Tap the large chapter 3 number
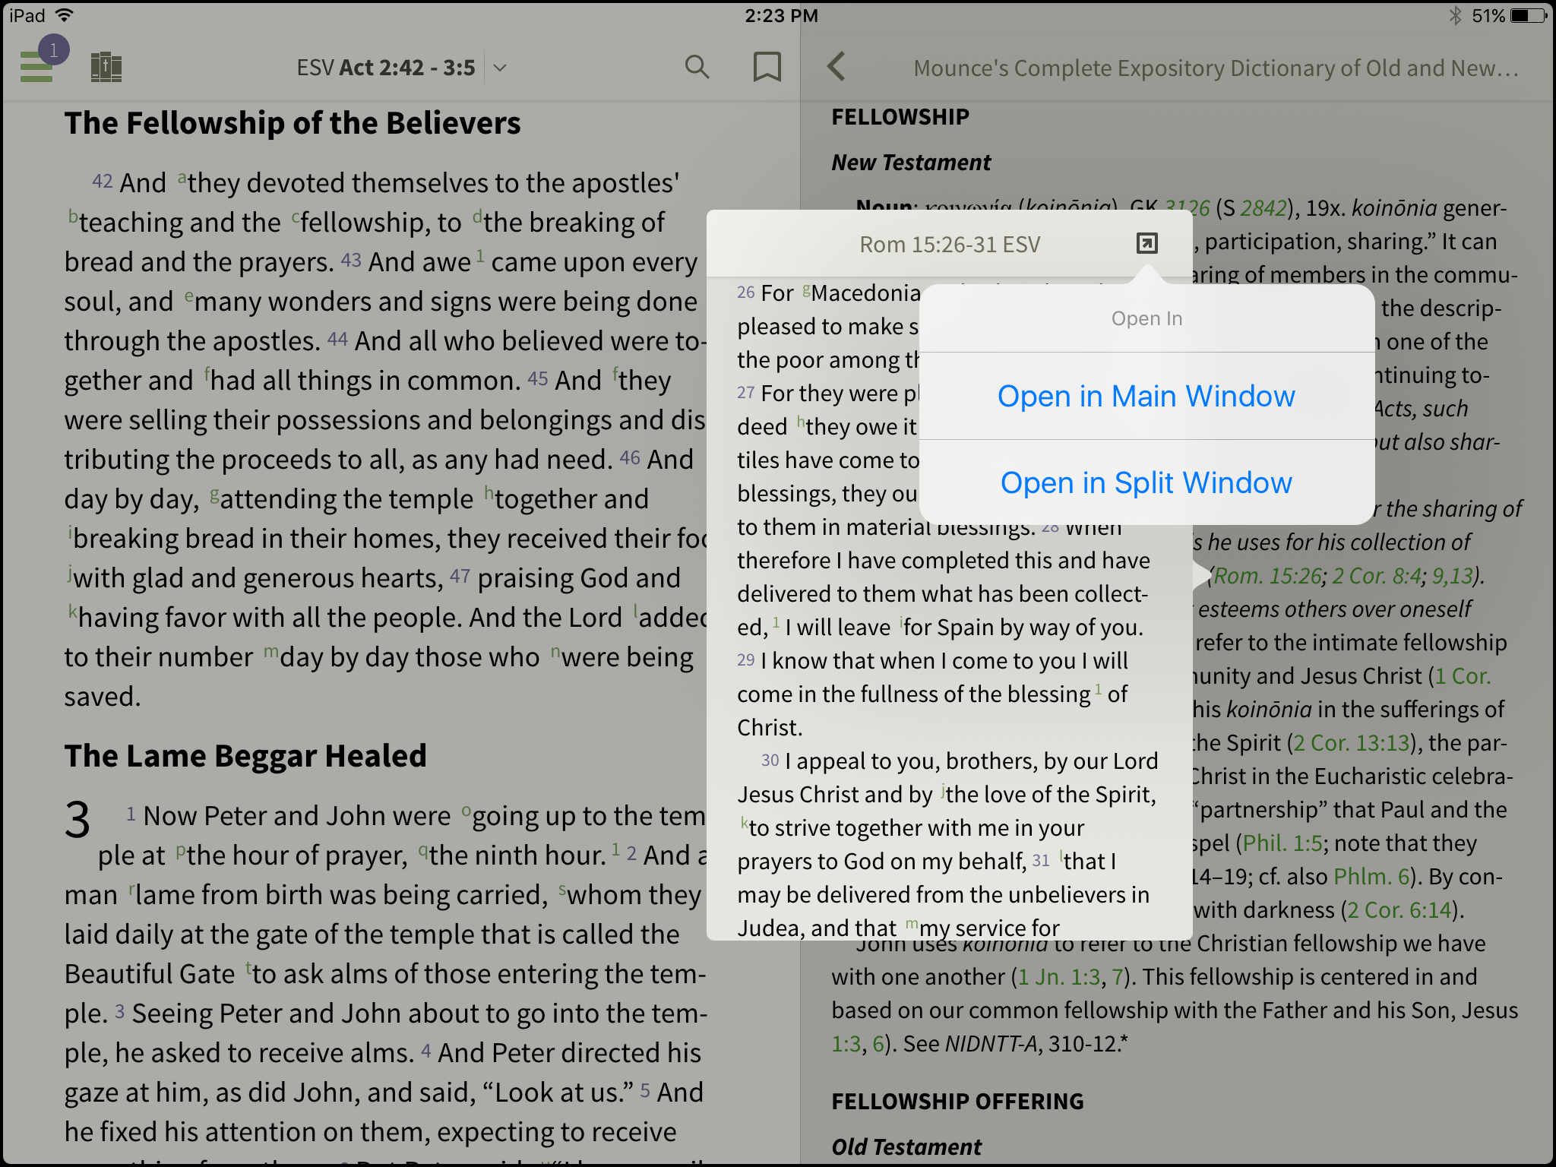This screenshot has width=1556, height=1167. pyautogui.click(x=77, y=821)
